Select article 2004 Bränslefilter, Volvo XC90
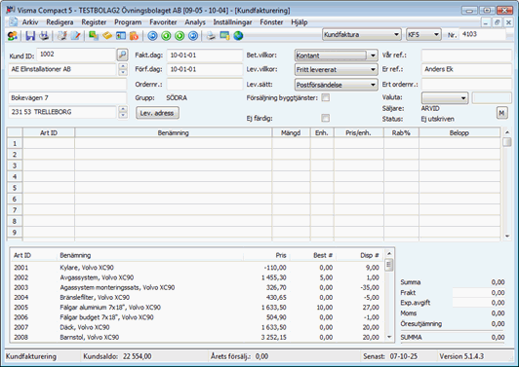519x367 pixels. pos(197,297)
